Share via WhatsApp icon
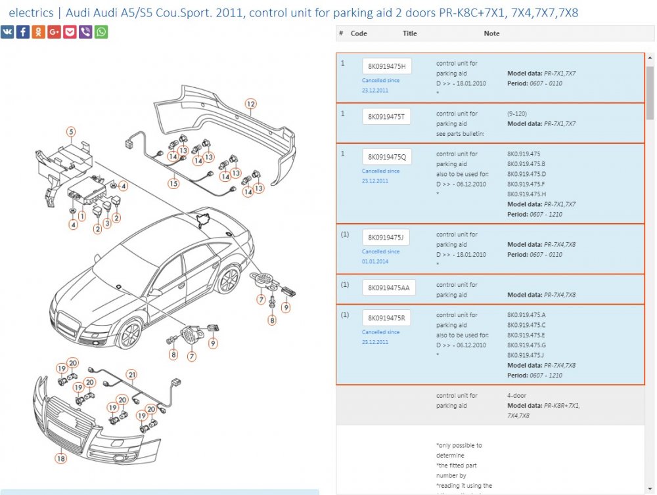 (101, 32)
